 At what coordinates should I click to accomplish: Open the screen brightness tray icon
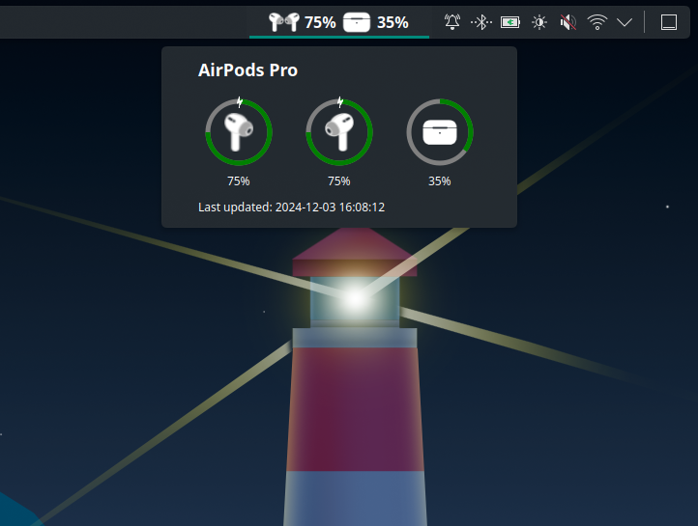pos(539,22)
